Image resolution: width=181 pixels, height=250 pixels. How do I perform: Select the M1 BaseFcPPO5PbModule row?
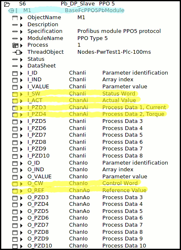click(66, 10)
